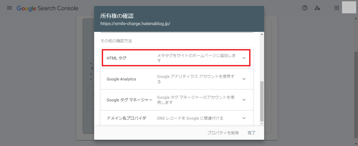Open the Help question mark icon
The height and width of the screenshot is (146, 358).
[x=305, y=8]
